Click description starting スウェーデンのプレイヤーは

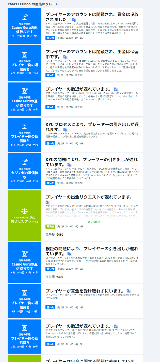92,66
